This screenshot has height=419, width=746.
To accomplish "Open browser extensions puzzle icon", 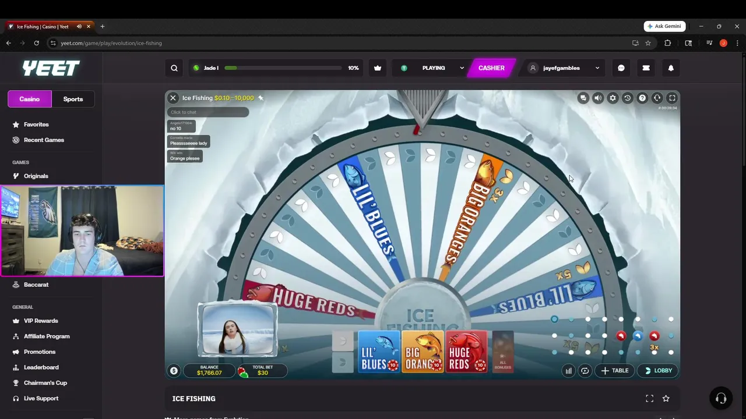I will pyautogui.click(x=668, y=43).
